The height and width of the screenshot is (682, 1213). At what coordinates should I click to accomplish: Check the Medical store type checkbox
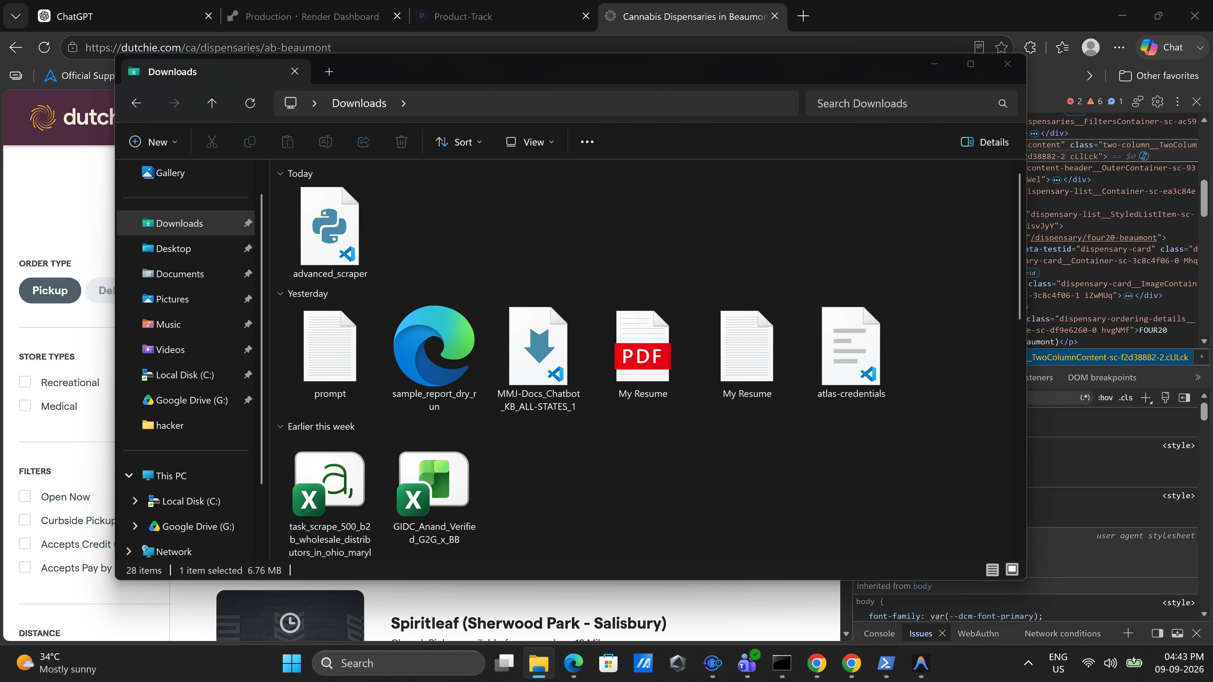(25, 405)
